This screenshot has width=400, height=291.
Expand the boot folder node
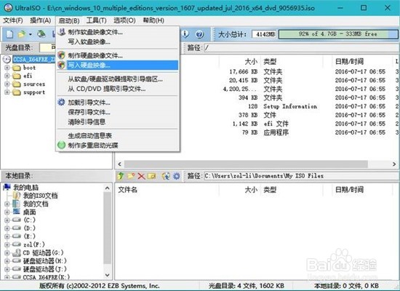click(x=7, y=68)
